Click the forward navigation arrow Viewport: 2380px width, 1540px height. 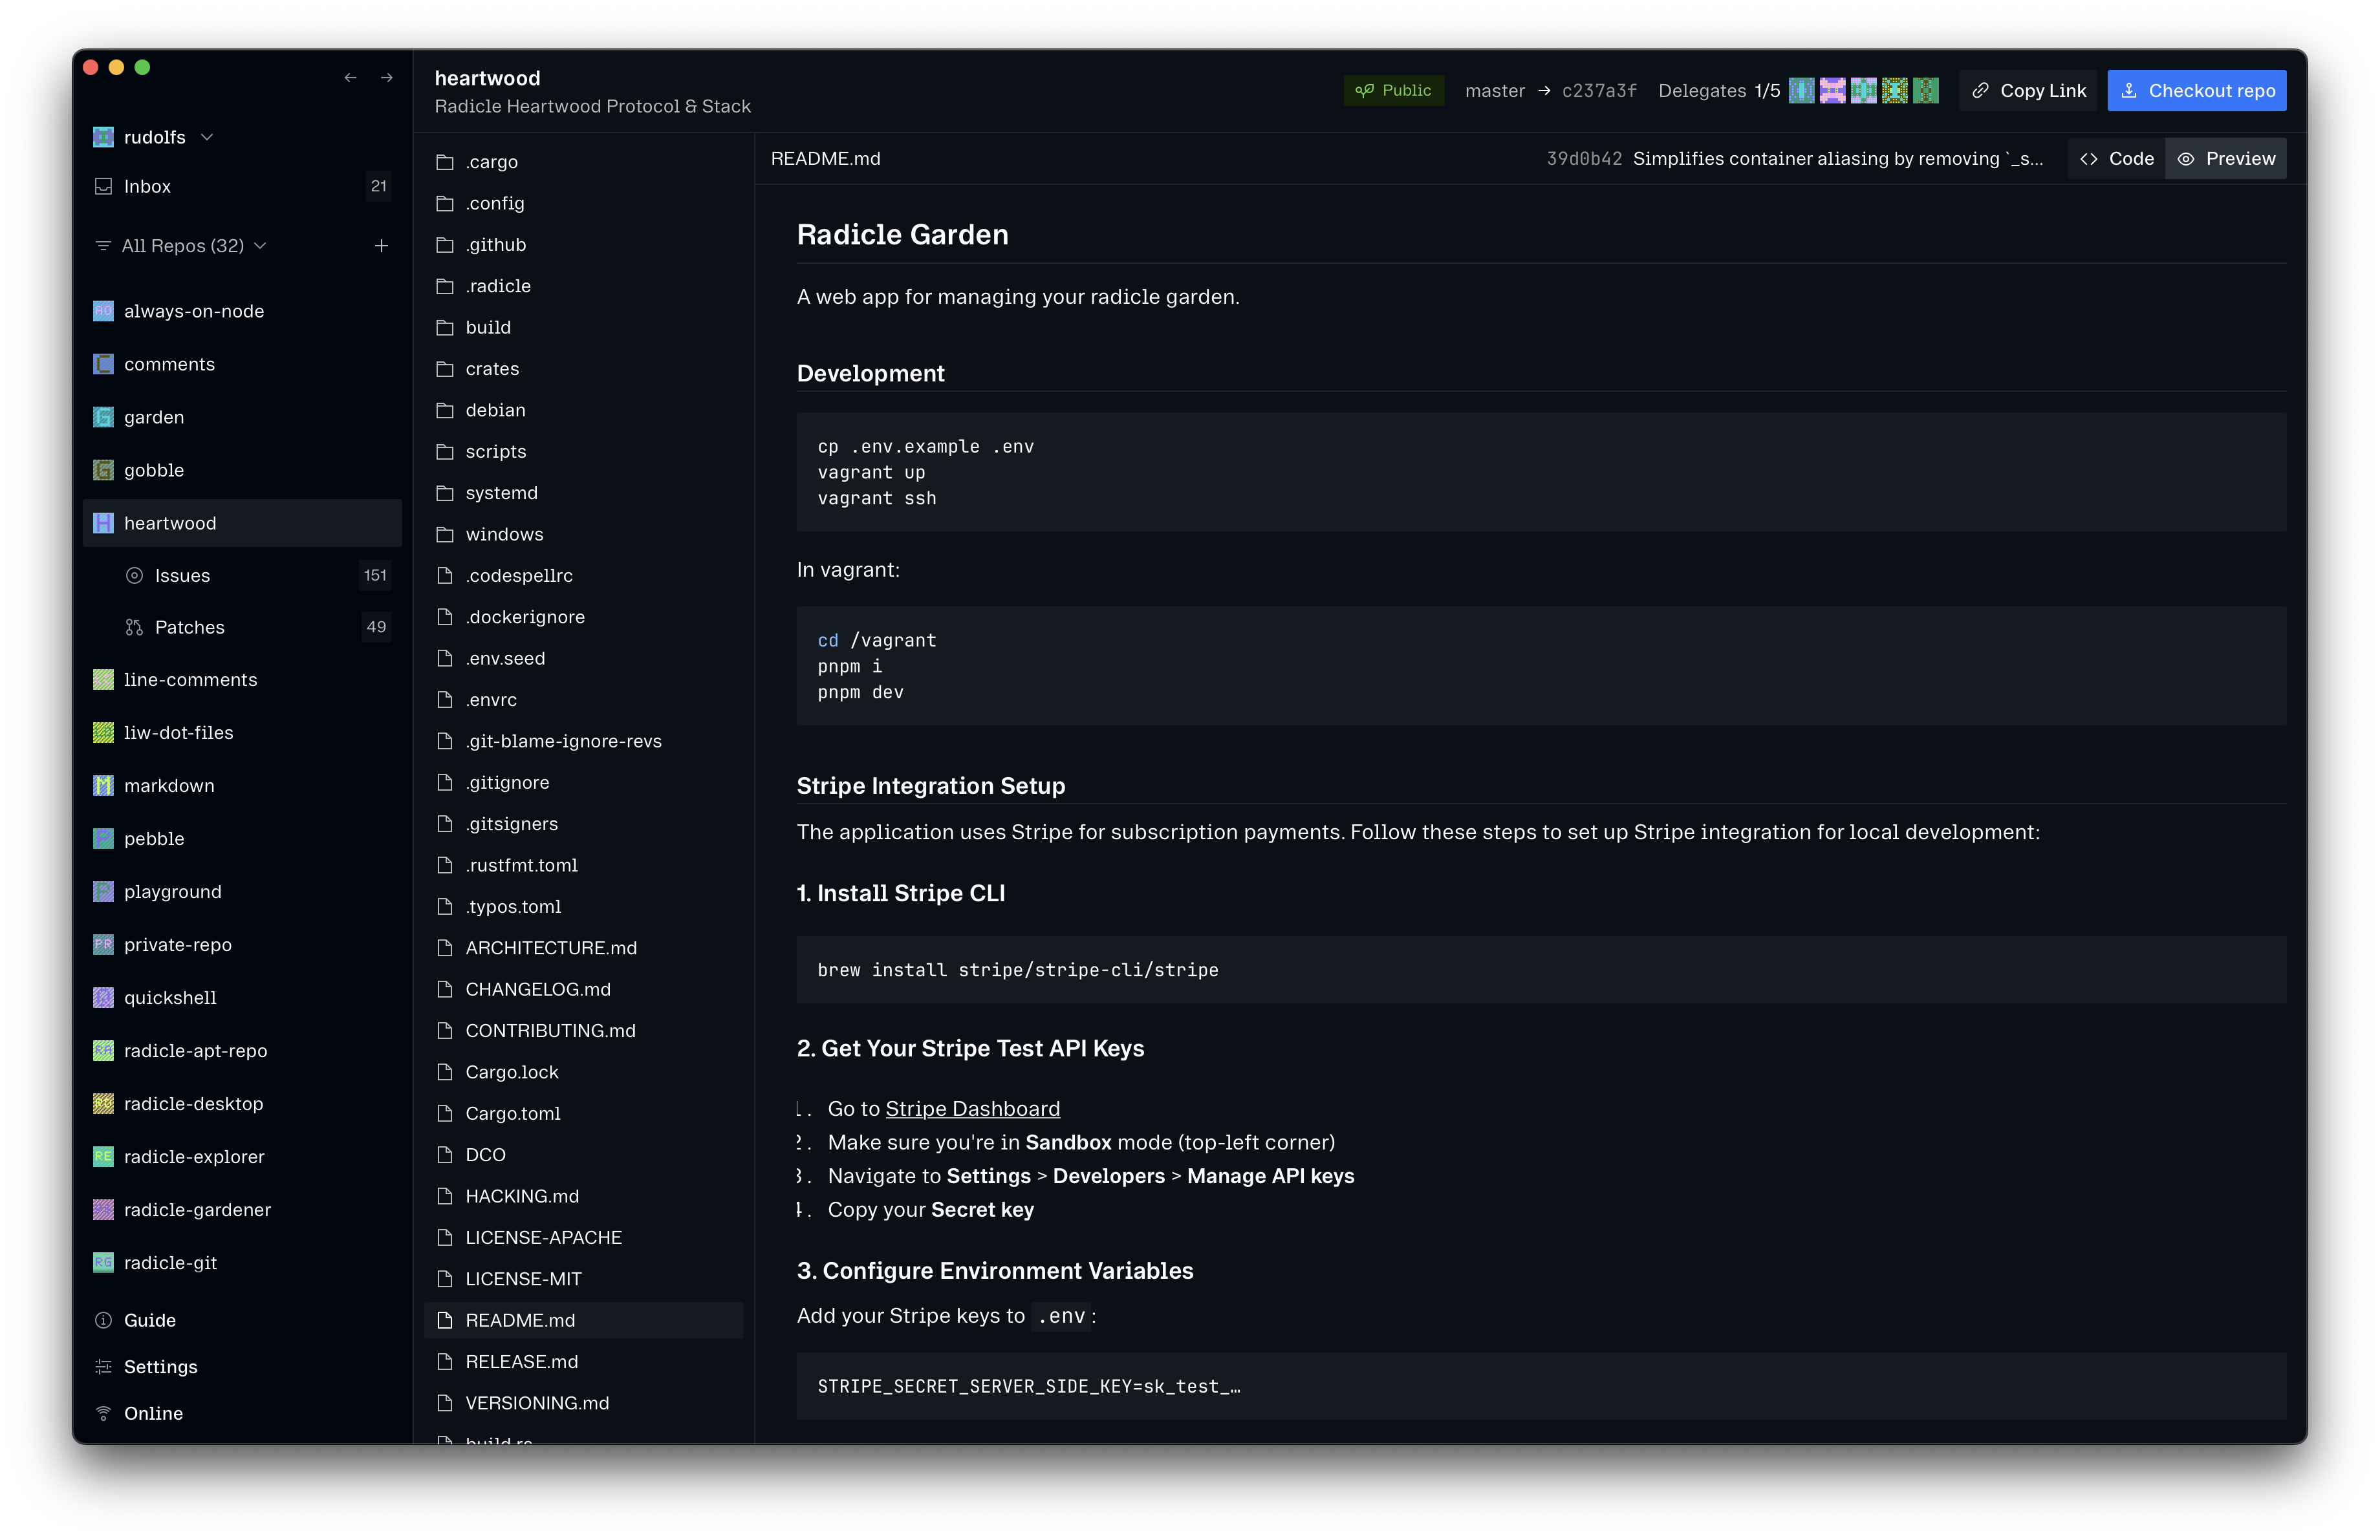point(387,78)
